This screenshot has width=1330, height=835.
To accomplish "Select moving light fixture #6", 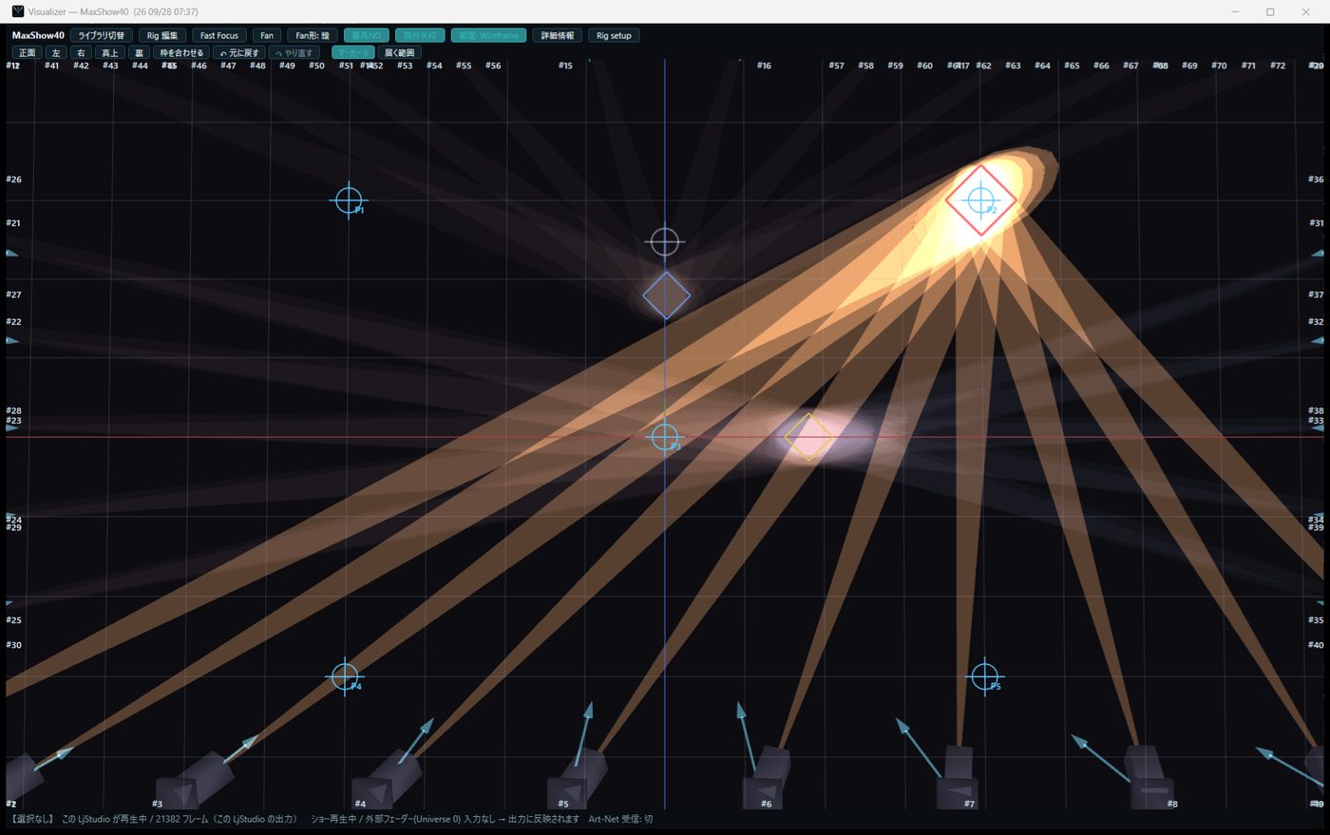I will click(x=766, y=779).
